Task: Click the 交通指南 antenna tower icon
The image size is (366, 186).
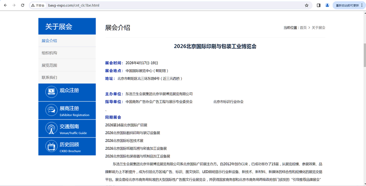Action: coord(51,128)
